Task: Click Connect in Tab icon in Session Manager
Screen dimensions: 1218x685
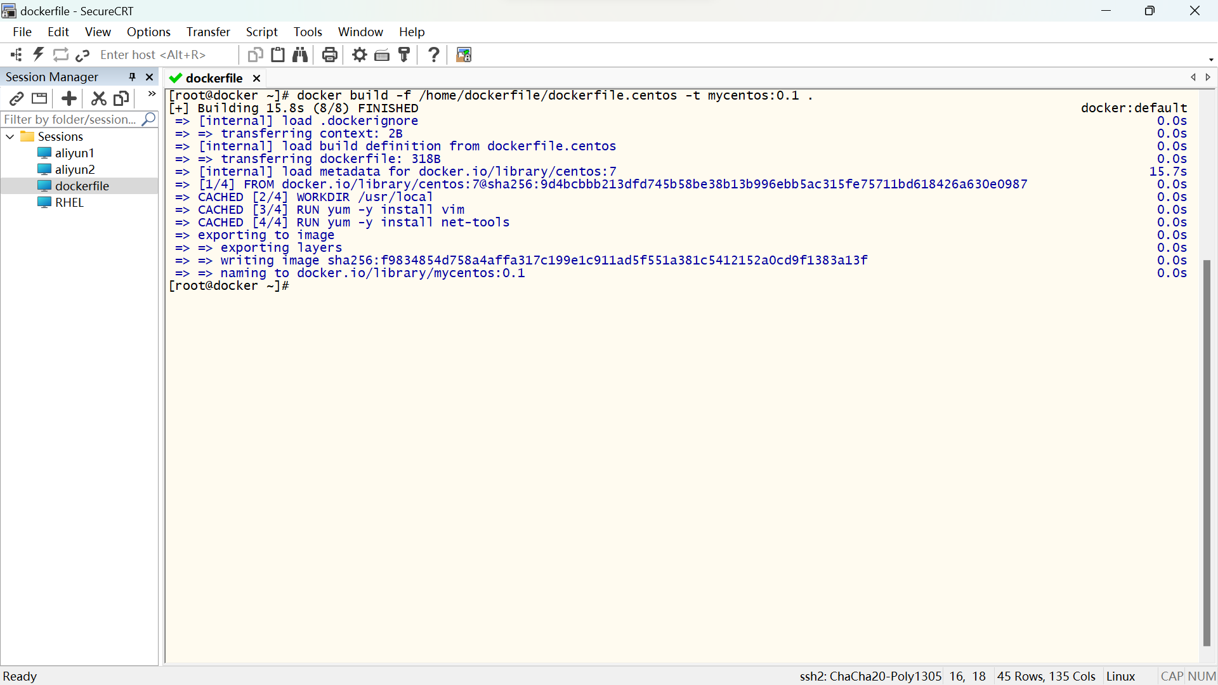Action: 39,98
